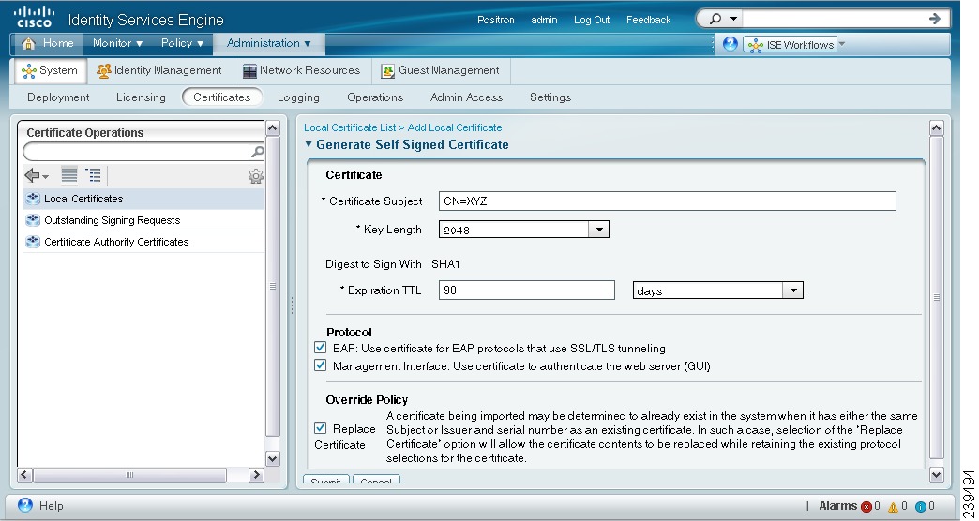Open the ISE Workflows dropdown
979x521 pixels.
795,45
